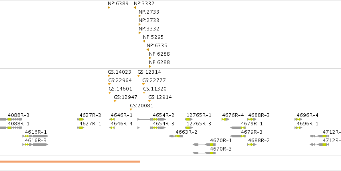Screen dimensions: 341x171
Task: Click the 4670R-3 gene model
Action: coord(204,153)
